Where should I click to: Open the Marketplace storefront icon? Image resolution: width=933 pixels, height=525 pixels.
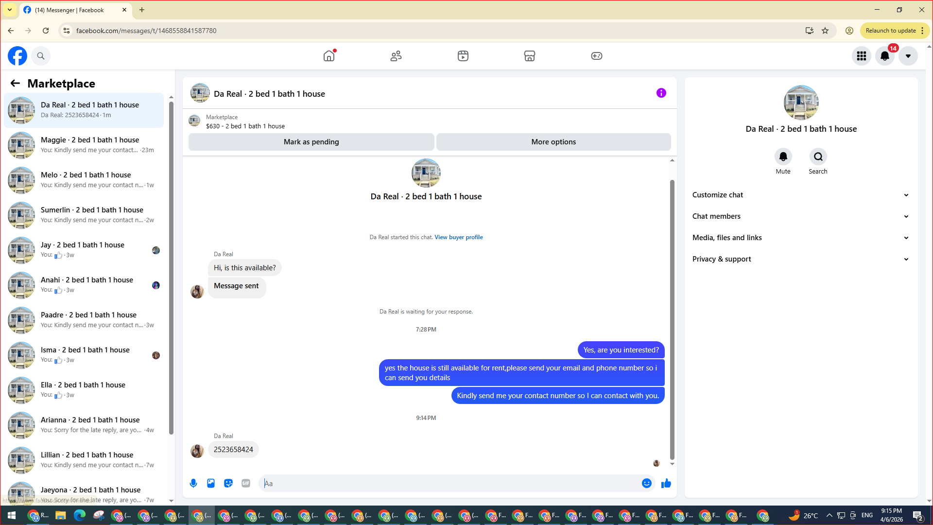pyautogui.click(x=530, y=56)
